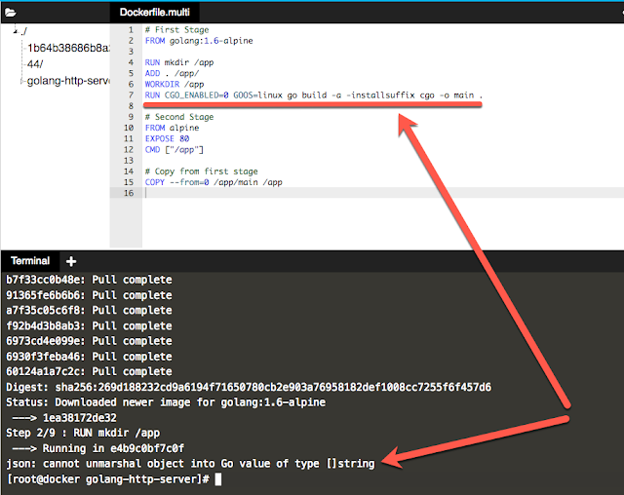The height and width of the screenshot is (495, 624).
Task: Click the 'RUN CGO_ENABLED=0' build line
Action: pyautogui.click(x=314, y=95)
